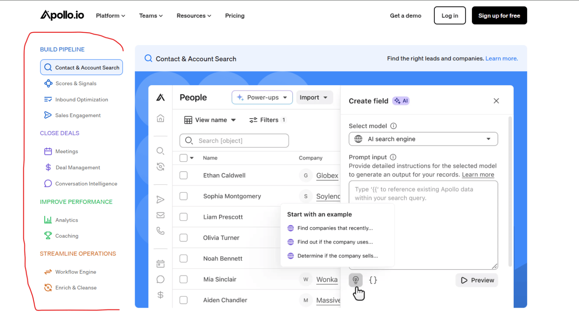Click the calendar meetings icon in app sidebar
Viewport: 579px width, 324px height.
pos(160,264)
